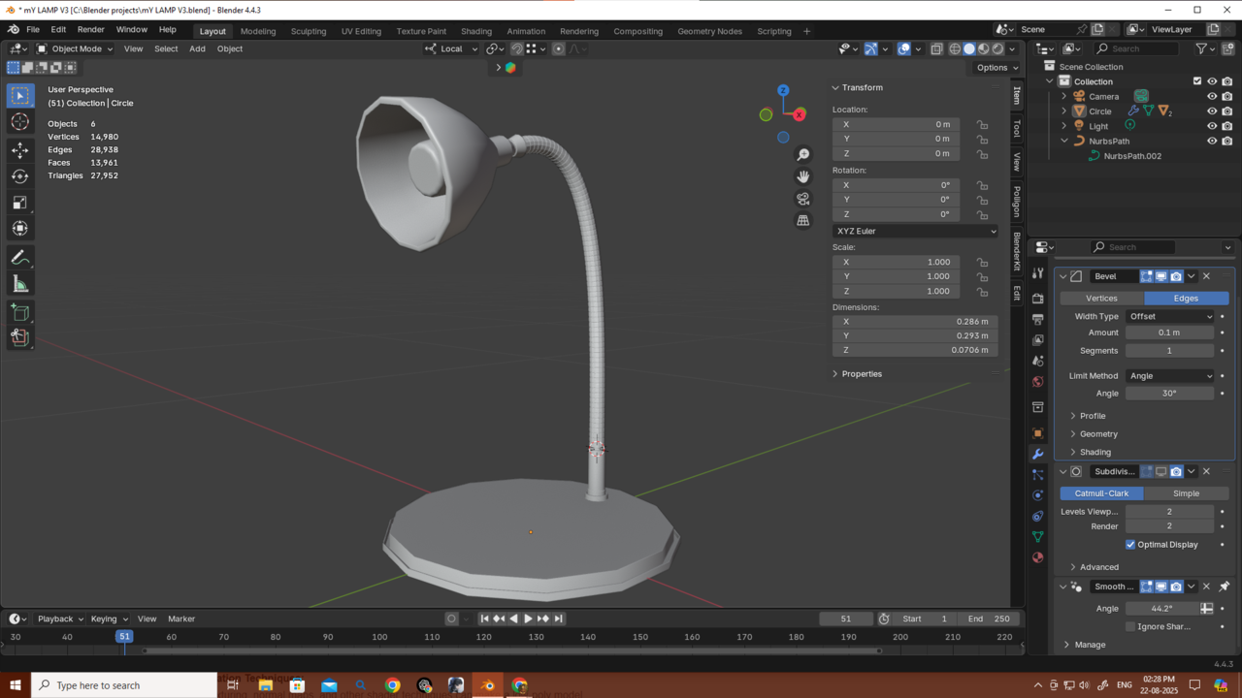Click the Bevel Amount field
This screenshot has width=1242, height=698.
click(1169, 333)
